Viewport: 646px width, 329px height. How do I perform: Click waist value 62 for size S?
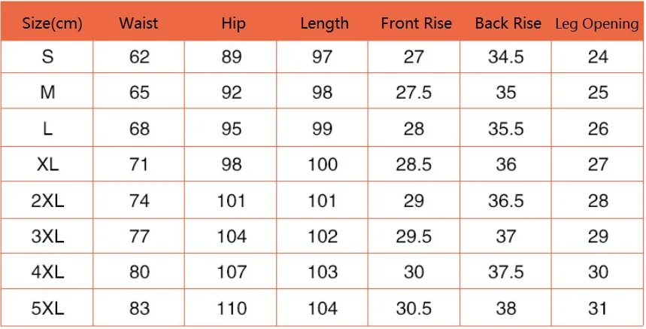point(139,56)
